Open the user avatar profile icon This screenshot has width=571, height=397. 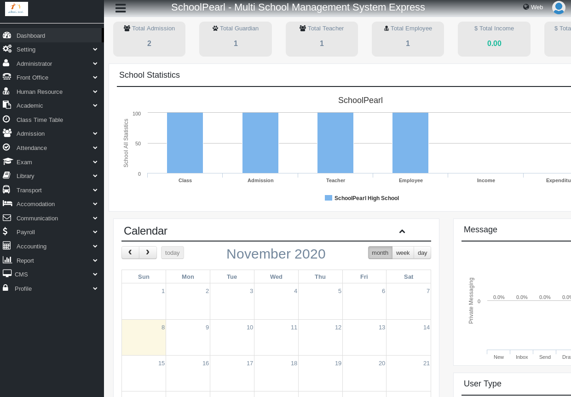coord(559,7)
